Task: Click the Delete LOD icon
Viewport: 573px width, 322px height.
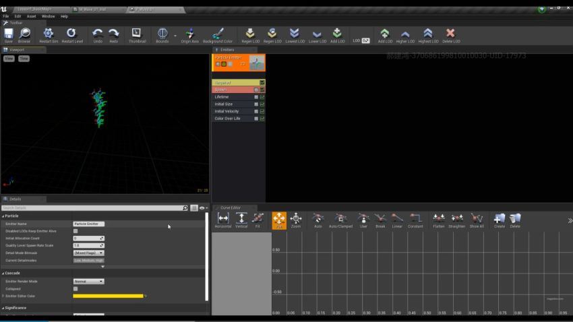Action: (x=451, y=35)
